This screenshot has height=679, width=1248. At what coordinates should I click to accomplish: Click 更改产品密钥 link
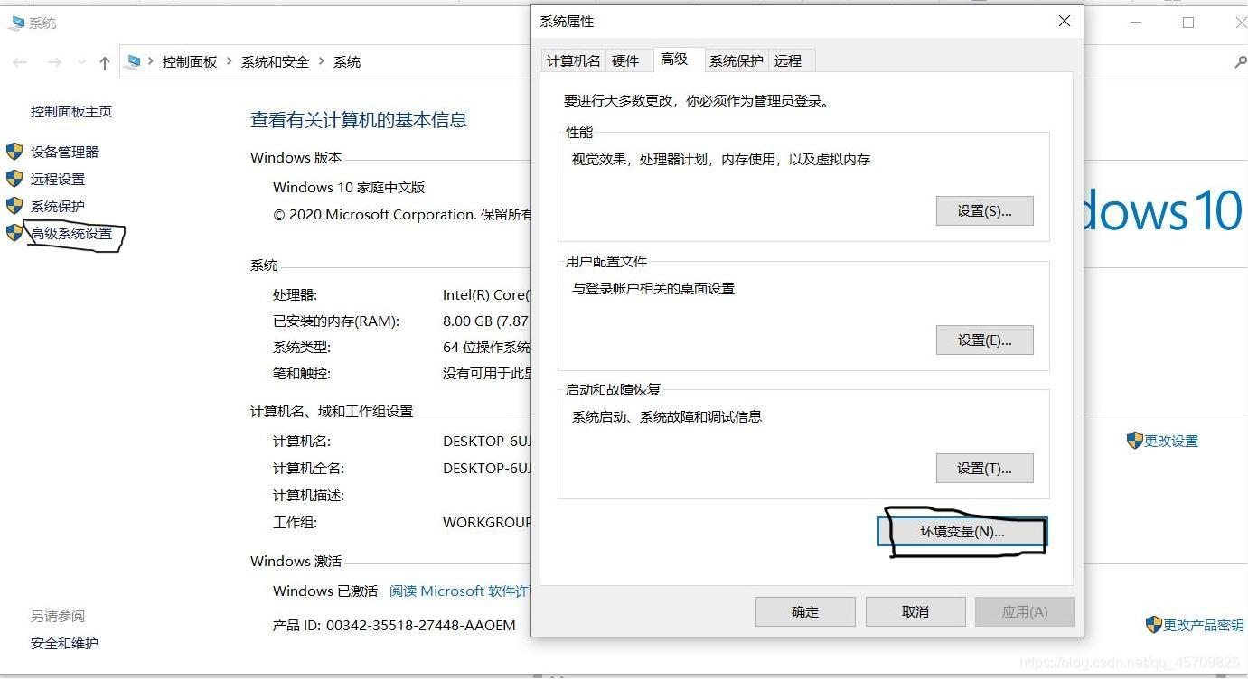1204,625
